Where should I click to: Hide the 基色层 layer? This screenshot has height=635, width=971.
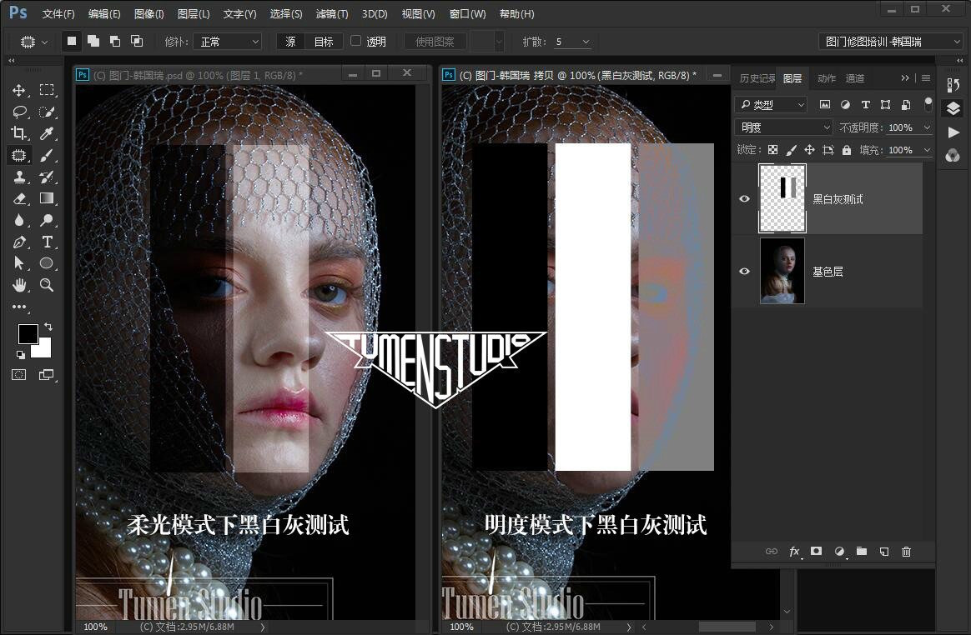[x=744, y=271]
